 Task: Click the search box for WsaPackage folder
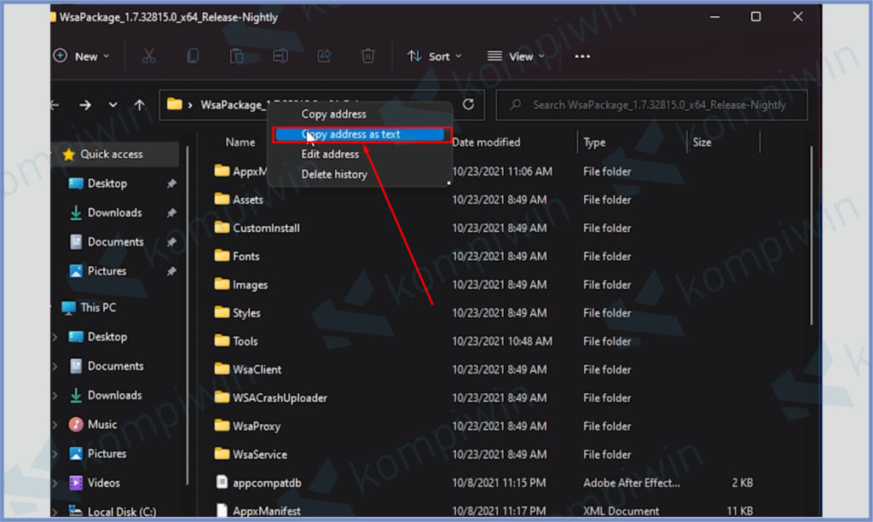(652, 105)
